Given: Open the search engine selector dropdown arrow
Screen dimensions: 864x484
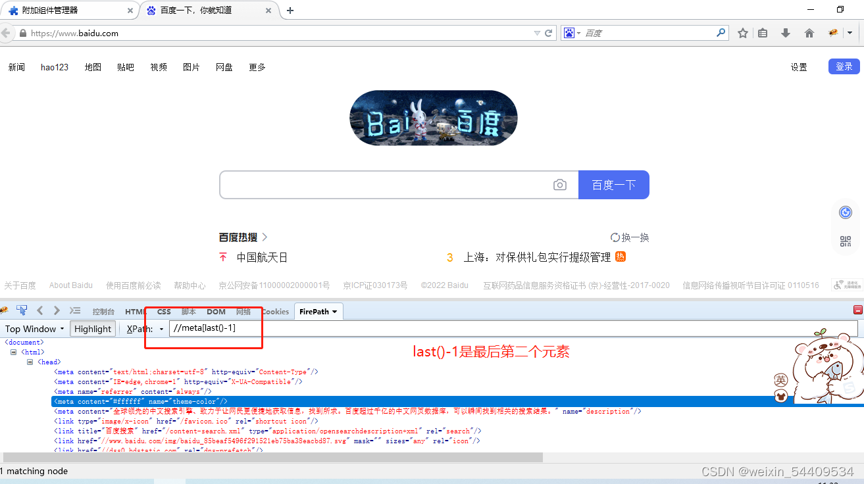Looking at the screenshot, I should click(x=578, y=33).
